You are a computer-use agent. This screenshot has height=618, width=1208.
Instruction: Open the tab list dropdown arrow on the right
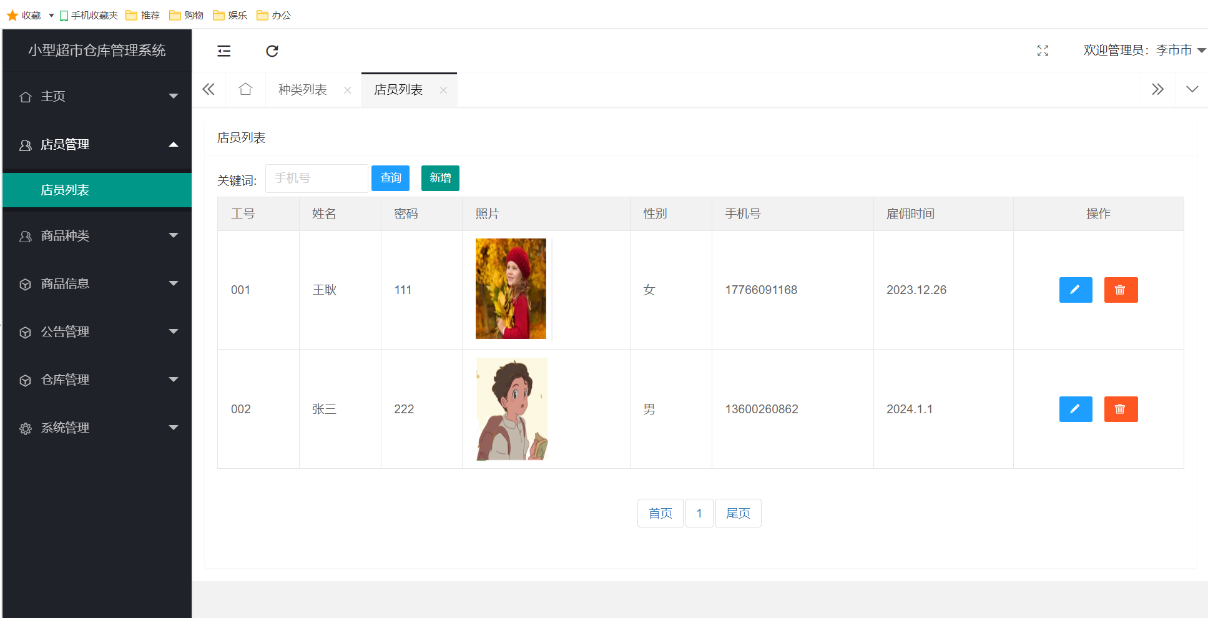[1192, 89]
